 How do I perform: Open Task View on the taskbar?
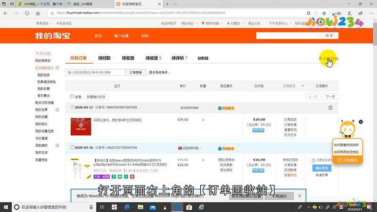point(102,207)
